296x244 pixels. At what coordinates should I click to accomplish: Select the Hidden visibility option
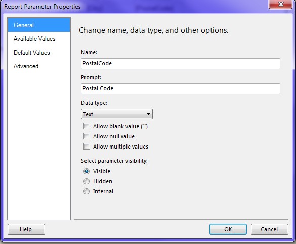pyautogui.click(x=87, y=181)
